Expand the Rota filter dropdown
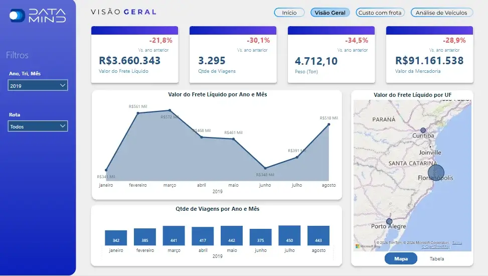 pyautogui.click(x=38, y=126)
